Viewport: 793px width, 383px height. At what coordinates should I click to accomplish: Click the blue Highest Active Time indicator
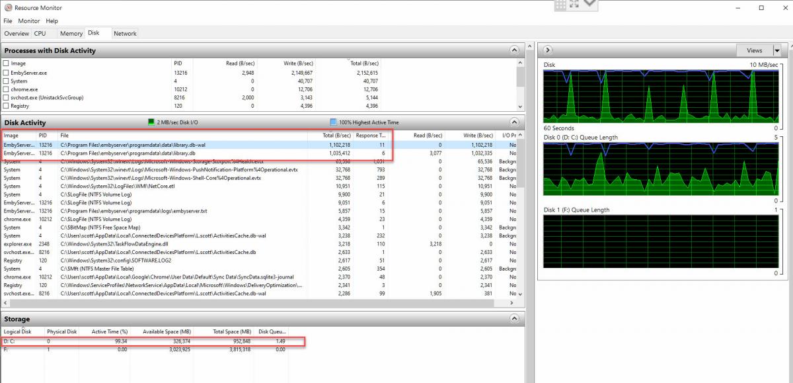(333, 122)
